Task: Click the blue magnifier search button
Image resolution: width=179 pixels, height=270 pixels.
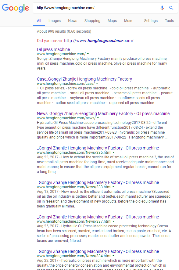Action: click(x=171, y=8)
